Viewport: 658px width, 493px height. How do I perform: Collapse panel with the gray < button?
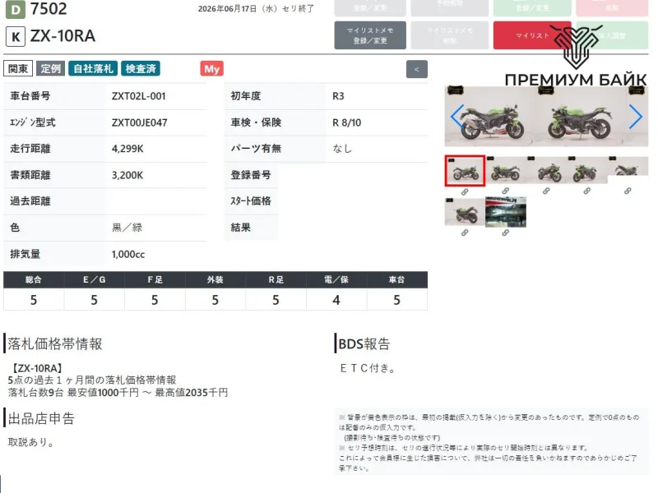[x=417, y=69]
